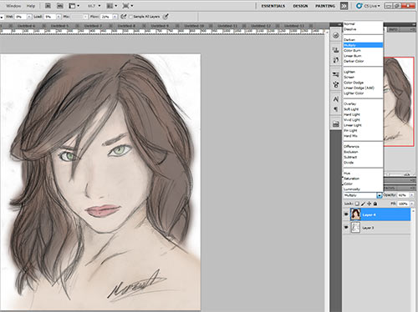Switch to the Essentials workspace
Screen dimensions: 418x312
pyautogui.click(x=273, y=6)
